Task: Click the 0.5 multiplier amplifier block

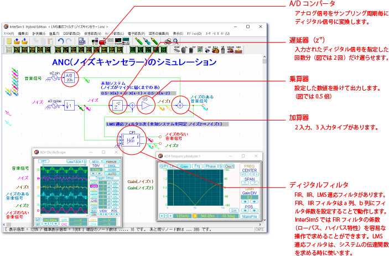Action: [x=146, y=105]
